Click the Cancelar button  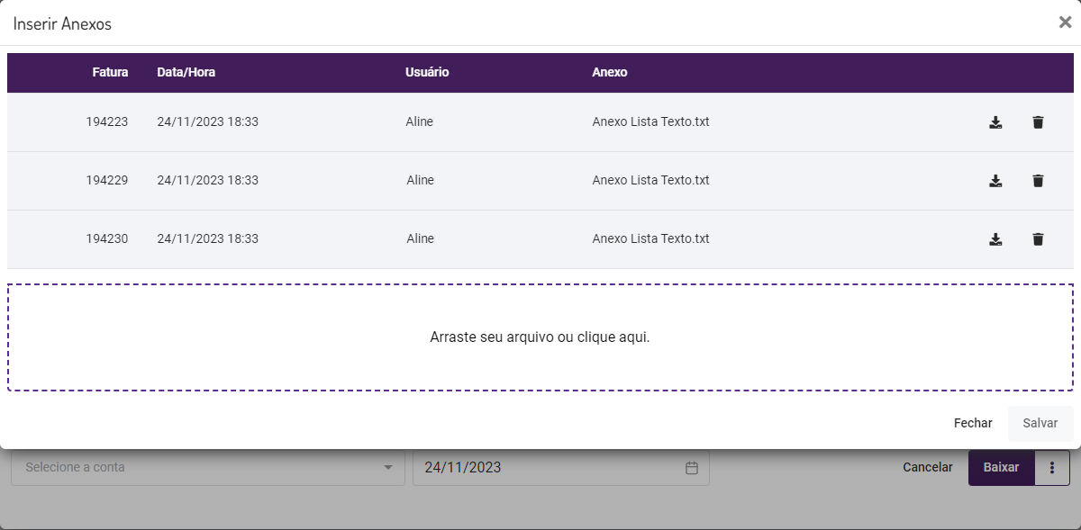[x=927, y=468]
